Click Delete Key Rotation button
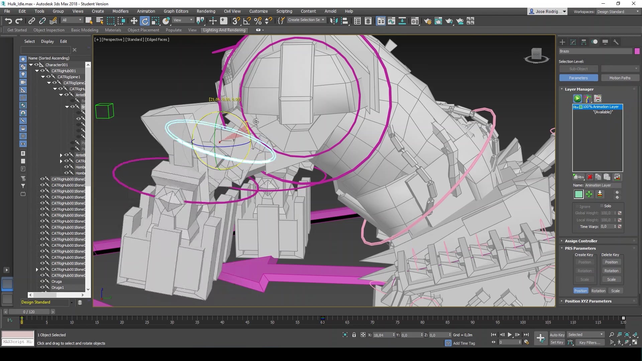The image size is (642, 361). [611, 271]
